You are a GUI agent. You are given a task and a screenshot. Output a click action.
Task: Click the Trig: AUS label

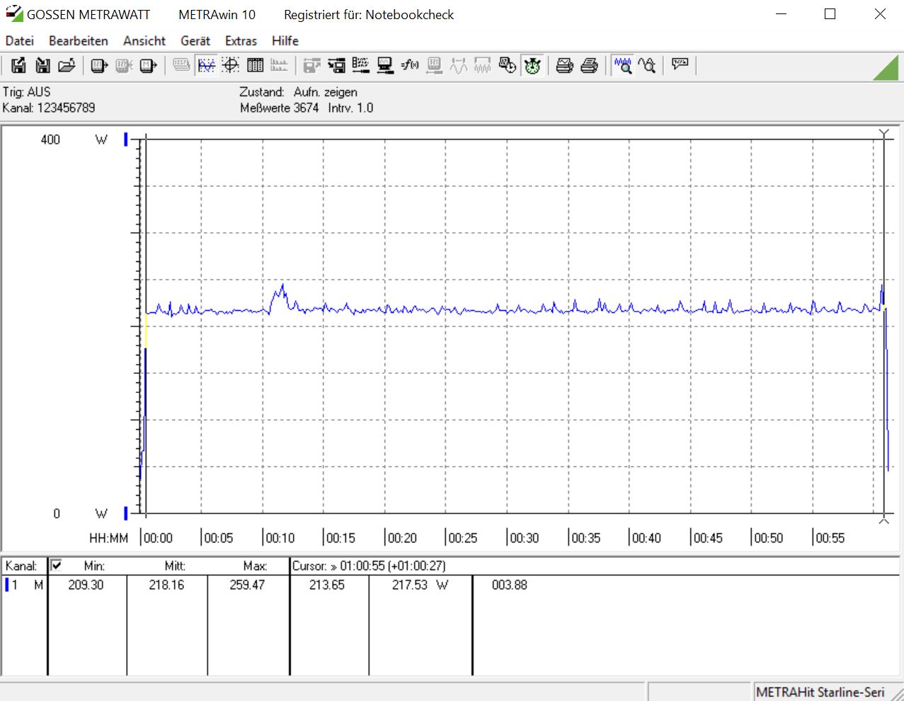point(27,92)
